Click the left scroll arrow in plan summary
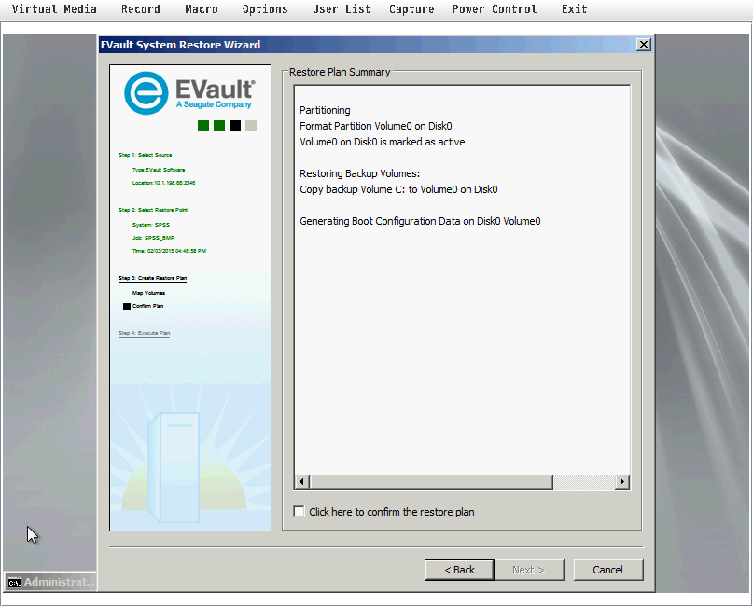 (x=301, y=481)
